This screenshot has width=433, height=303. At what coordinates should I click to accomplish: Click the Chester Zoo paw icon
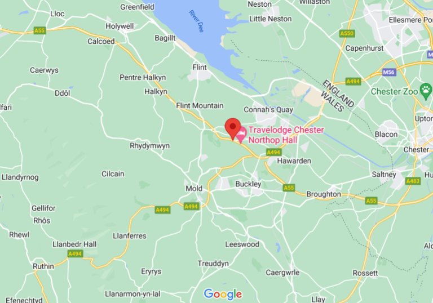coord(426,91)
